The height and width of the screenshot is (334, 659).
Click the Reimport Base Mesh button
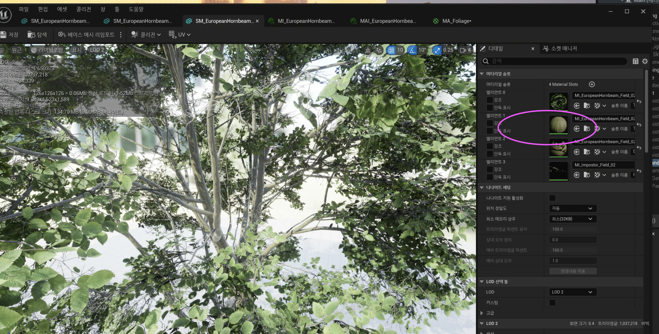click(86, 35)
